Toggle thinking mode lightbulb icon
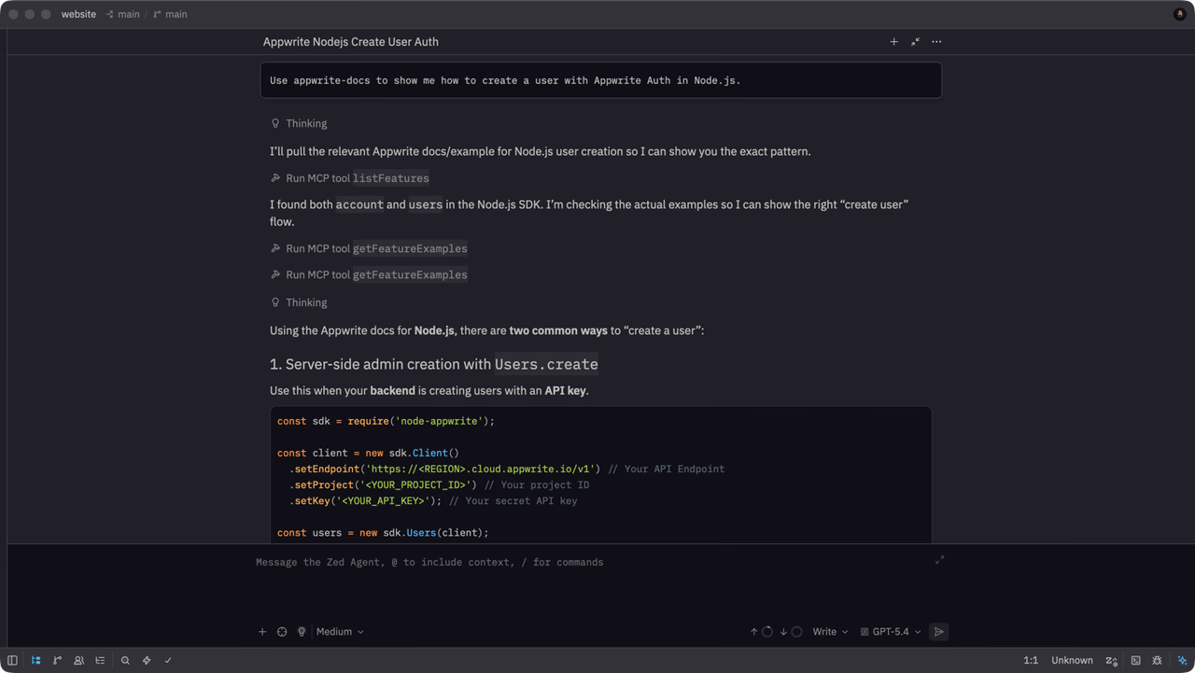 click(x=302, y=632)
